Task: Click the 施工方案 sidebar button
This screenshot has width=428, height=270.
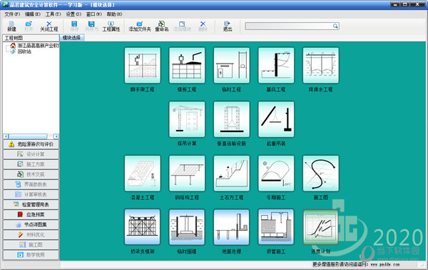Action: tap(31, 164)
